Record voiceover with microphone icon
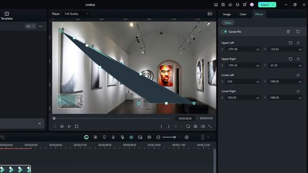The width and height of the screenshot is (308, 173). pyautogui.click(x=114, y=137)
